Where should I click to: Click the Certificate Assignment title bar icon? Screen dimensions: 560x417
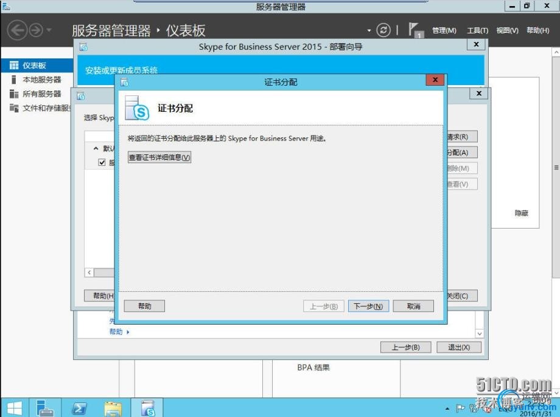coord(124,83)
